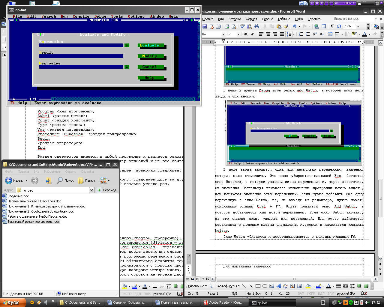Expand the Explorer address bar dropdown
Screen dimensions: 384x307
click(91, 190)
